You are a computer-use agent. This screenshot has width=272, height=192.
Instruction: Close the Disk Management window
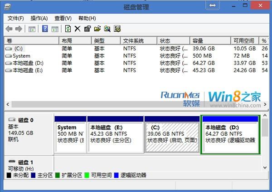pyautogui.click(x=260, y=5)
